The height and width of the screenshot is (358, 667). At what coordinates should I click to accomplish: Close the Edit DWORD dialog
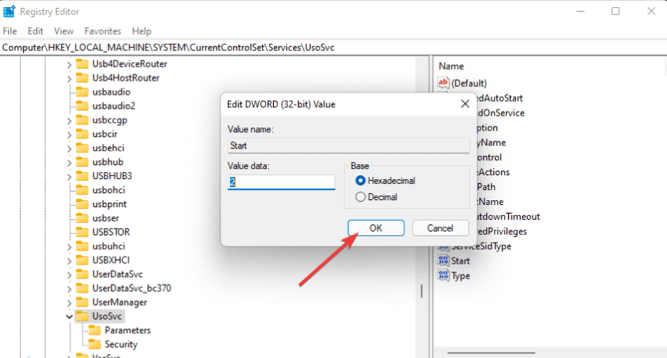[x=465, y=104]
